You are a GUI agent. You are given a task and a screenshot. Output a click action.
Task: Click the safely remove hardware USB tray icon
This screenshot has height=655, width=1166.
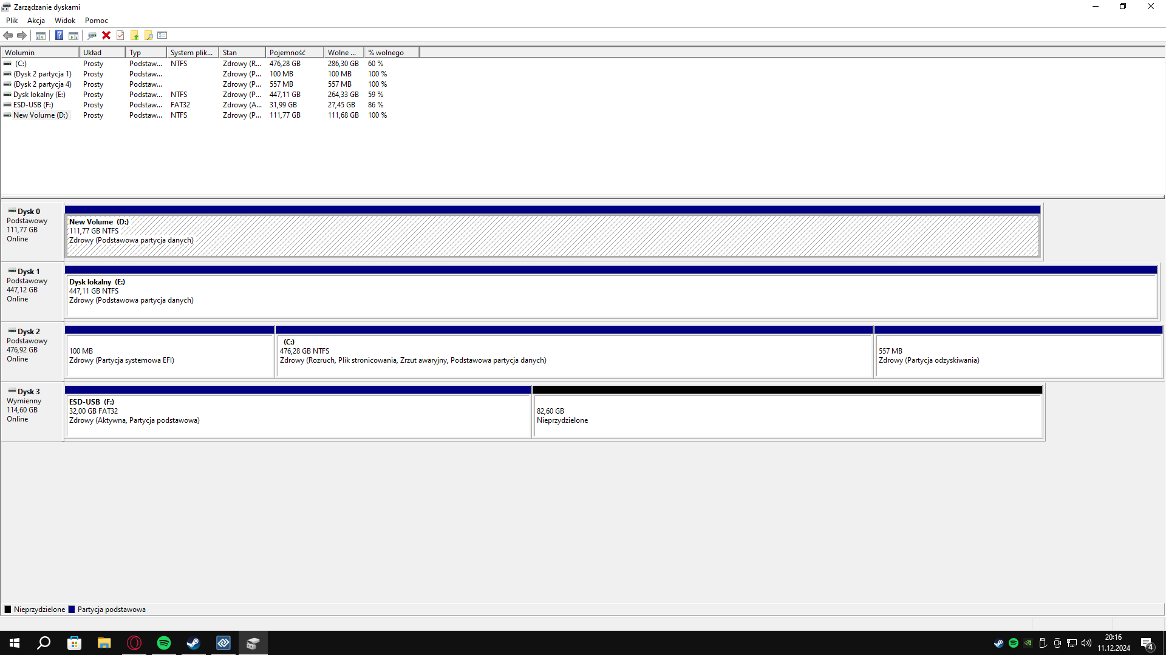pos(1043,643)
